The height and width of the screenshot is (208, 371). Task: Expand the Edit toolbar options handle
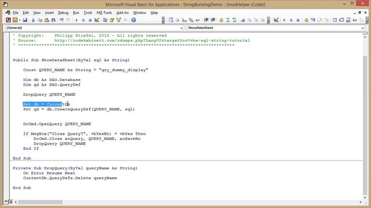268,20
